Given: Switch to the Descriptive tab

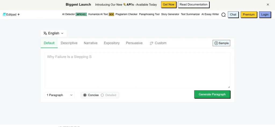Looking at the screenshot, I should (x=69, y=43).
